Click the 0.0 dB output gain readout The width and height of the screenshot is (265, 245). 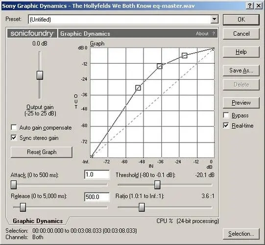40,44
